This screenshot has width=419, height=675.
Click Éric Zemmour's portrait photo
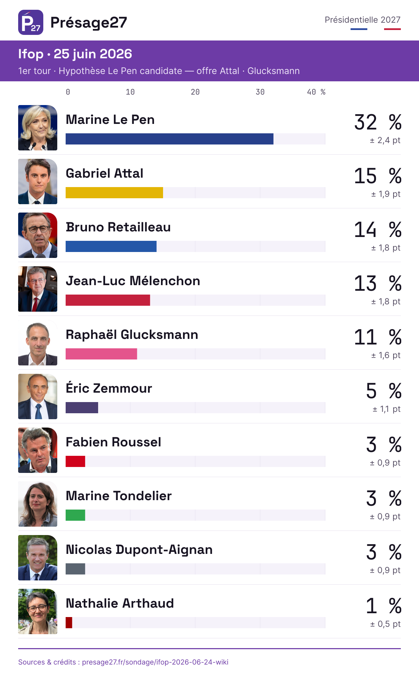coord(38,396)
